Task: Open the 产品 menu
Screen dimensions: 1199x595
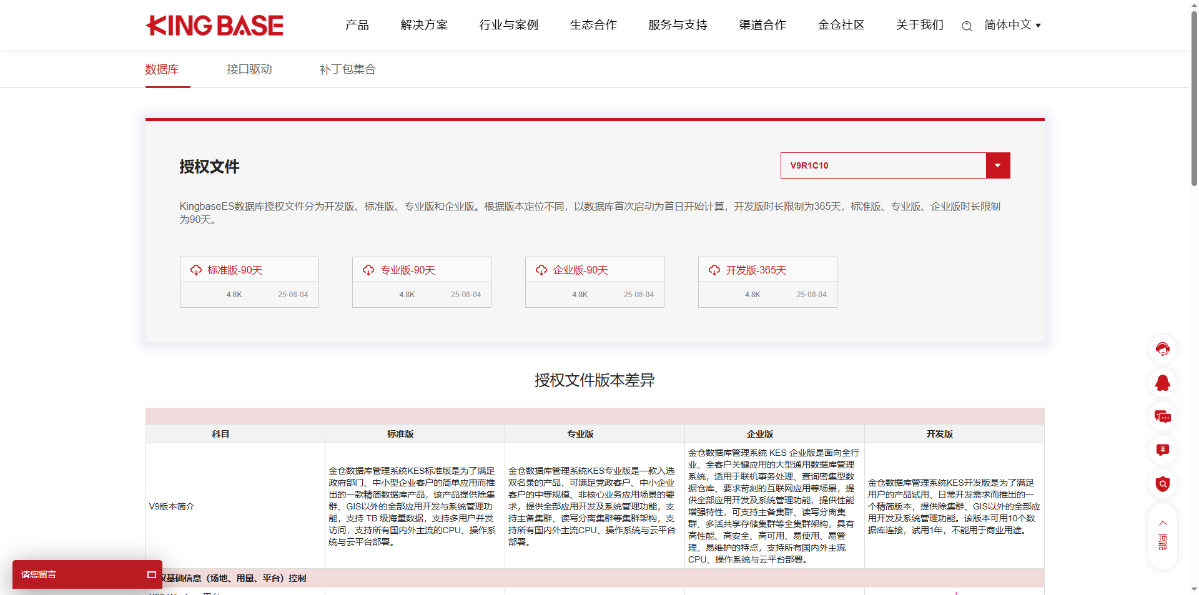Action: point(357,25)
